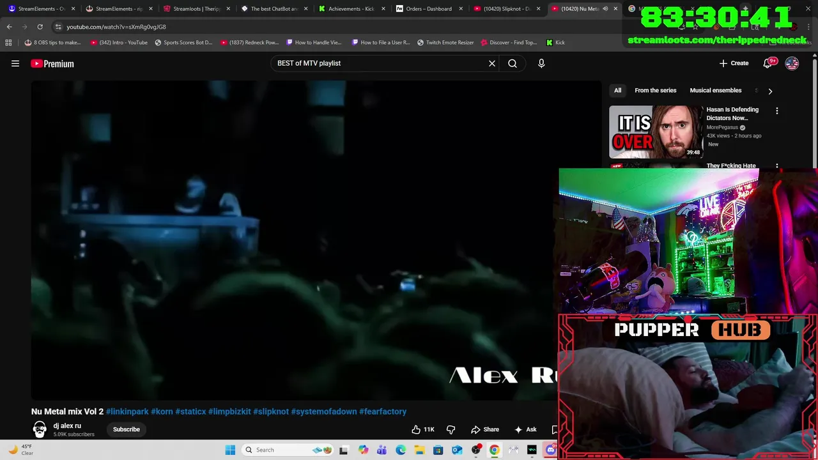The image size is (818, 460).
Task: Open options for They F*cking Hate suggestion
Action: coord(777,166)
